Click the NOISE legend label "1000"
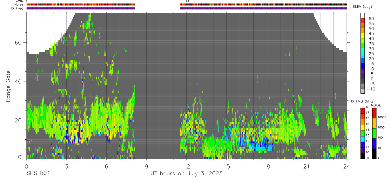390x180 pixels. click(382, 127)
